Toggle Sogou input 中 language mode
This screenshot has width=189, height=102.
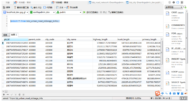(x=162, y=93)
